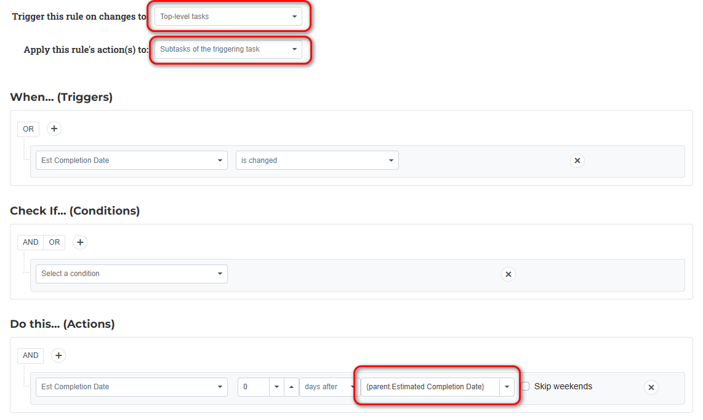Viewport: 703px width, 420px height.
Task: Click the AND button in Actions section
Action: coord(31,355)
